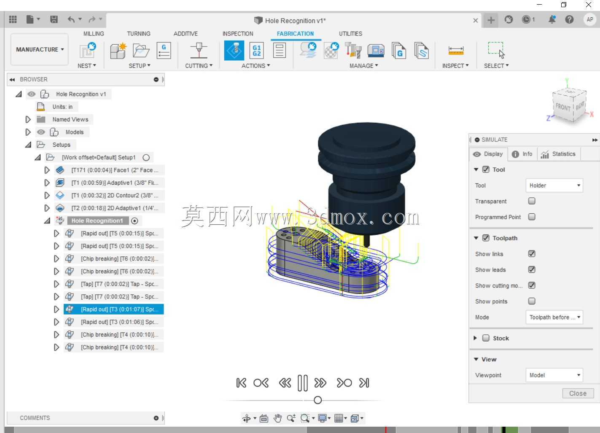Click the Generate toolpath icon in Manage
Viewport: 600px width, 433px height.
coord(308,50)
